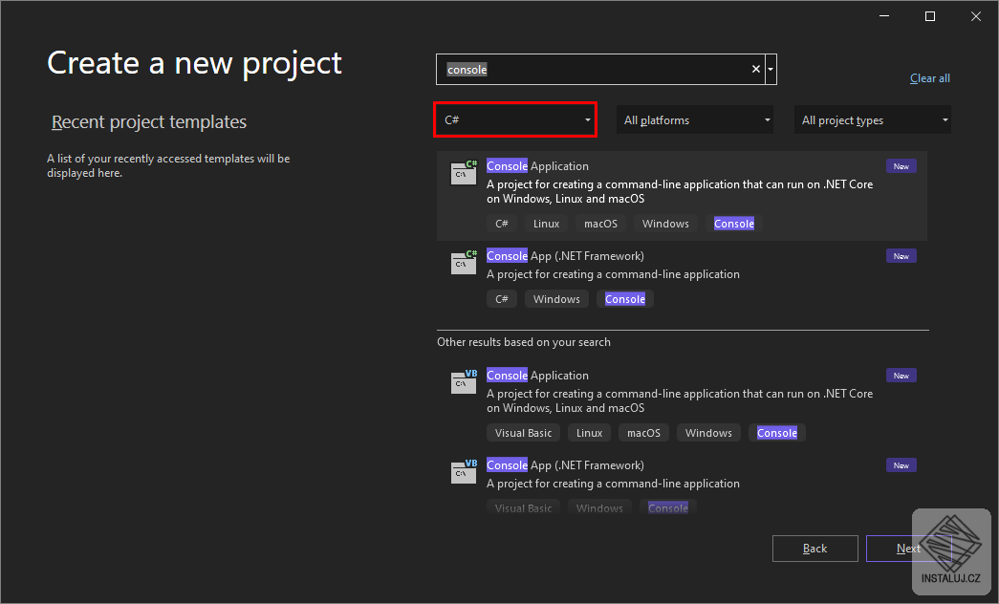Click the C# Console Application template icon

[463, 173]
